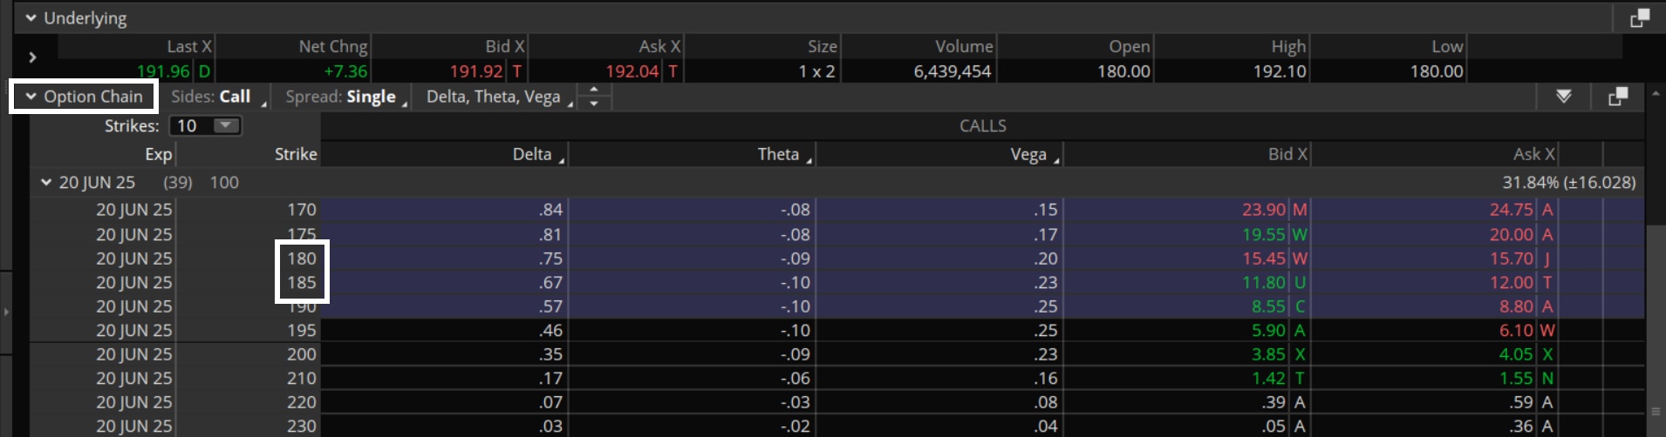Click the 210 strike call ask 1.55
Screen dimensions: 1666x437
coord(1517,378)
